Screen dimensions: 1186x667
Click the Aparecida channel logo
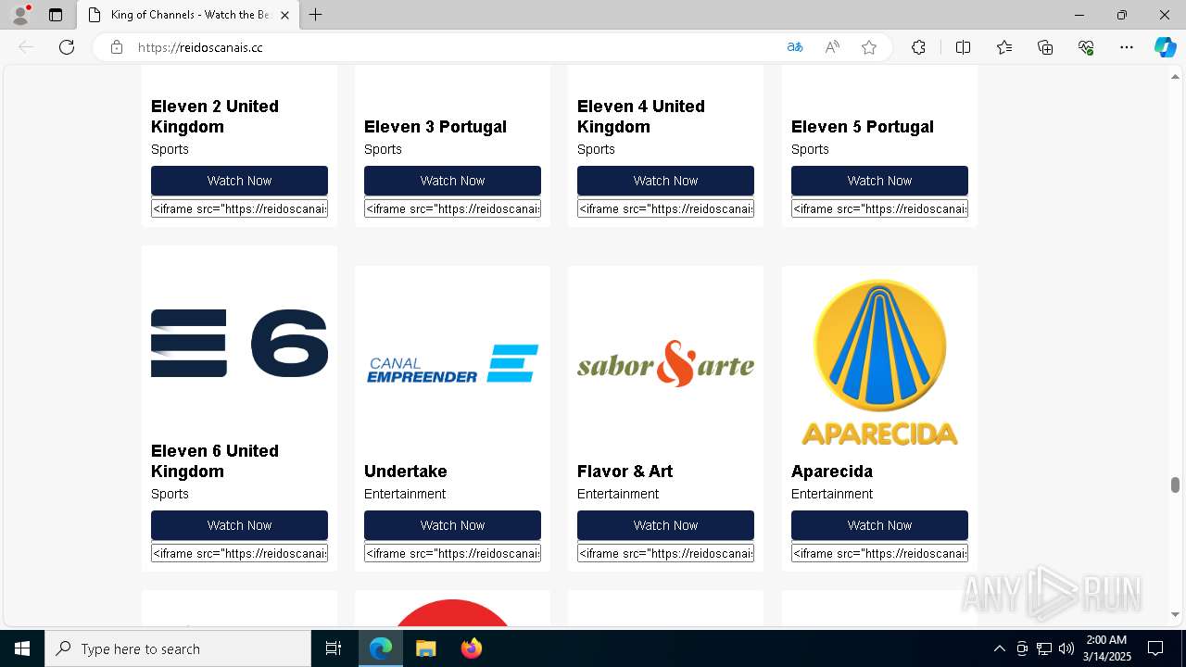pyautogui.click(x=879, y=363)
